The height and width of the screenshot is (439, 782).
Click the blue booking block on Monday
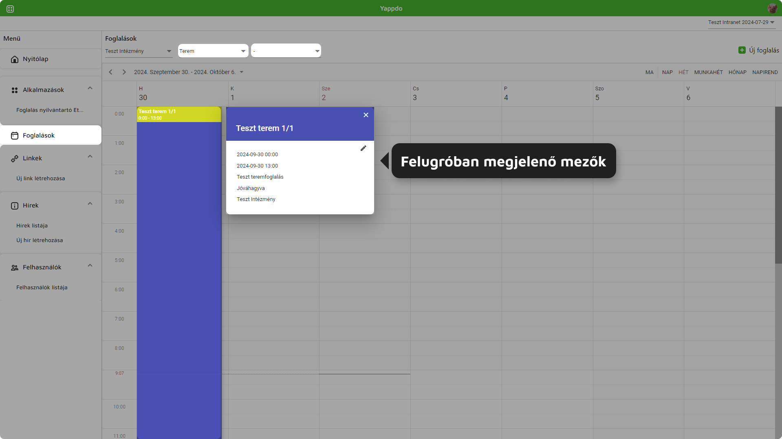pyautogui.click(x=179, y=280)
